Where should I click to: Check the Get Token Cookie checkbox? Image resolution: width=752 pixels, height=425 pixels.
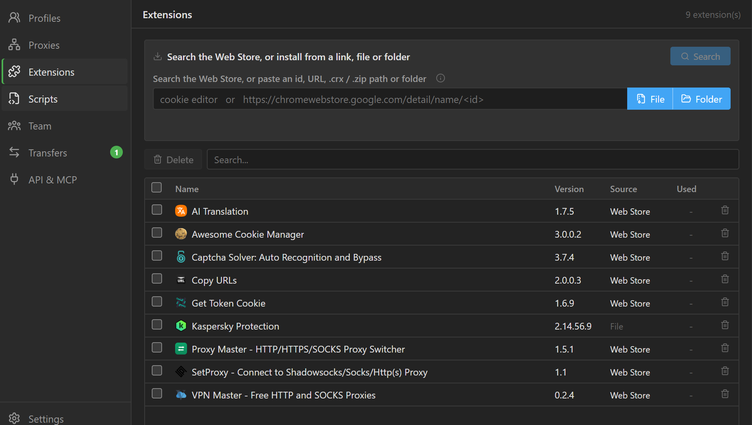click(157, 301)
